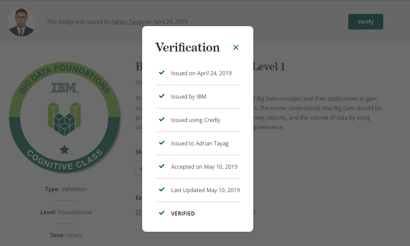
Task: Click the checkmark beside Issued using Credly
Action: pyautogui.click(x=162, y=120)
